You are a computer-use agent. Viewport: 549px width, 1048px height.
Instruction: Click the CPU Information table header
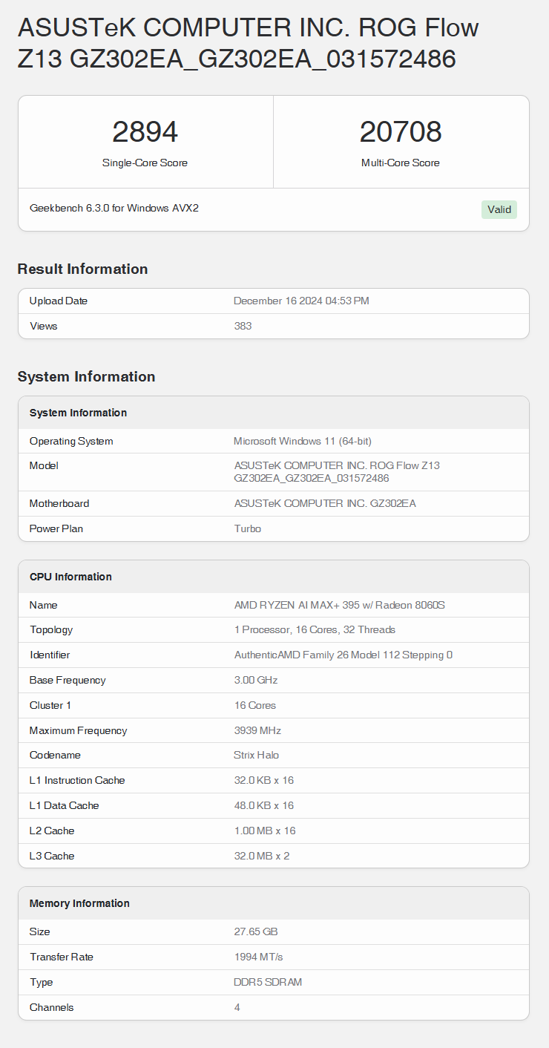tap(70, 577)
